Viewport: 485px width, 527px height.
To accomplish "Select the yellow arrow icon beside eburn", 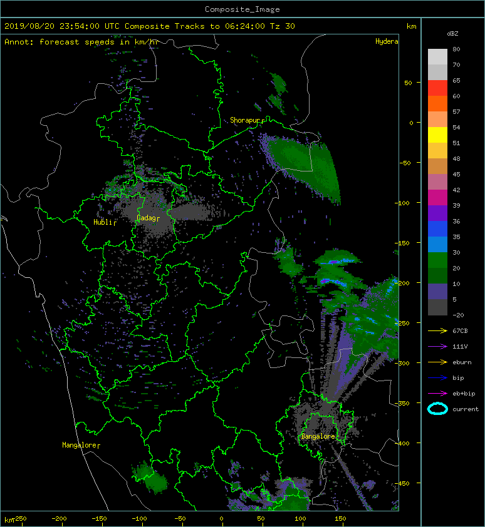I will tap(437, 362).
